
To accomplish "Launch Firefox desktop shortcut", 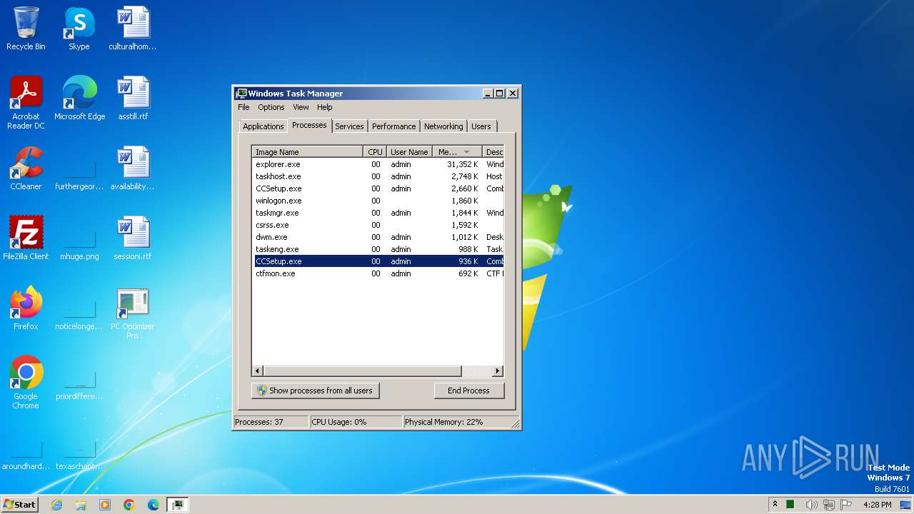I will [x=26, y=308].
